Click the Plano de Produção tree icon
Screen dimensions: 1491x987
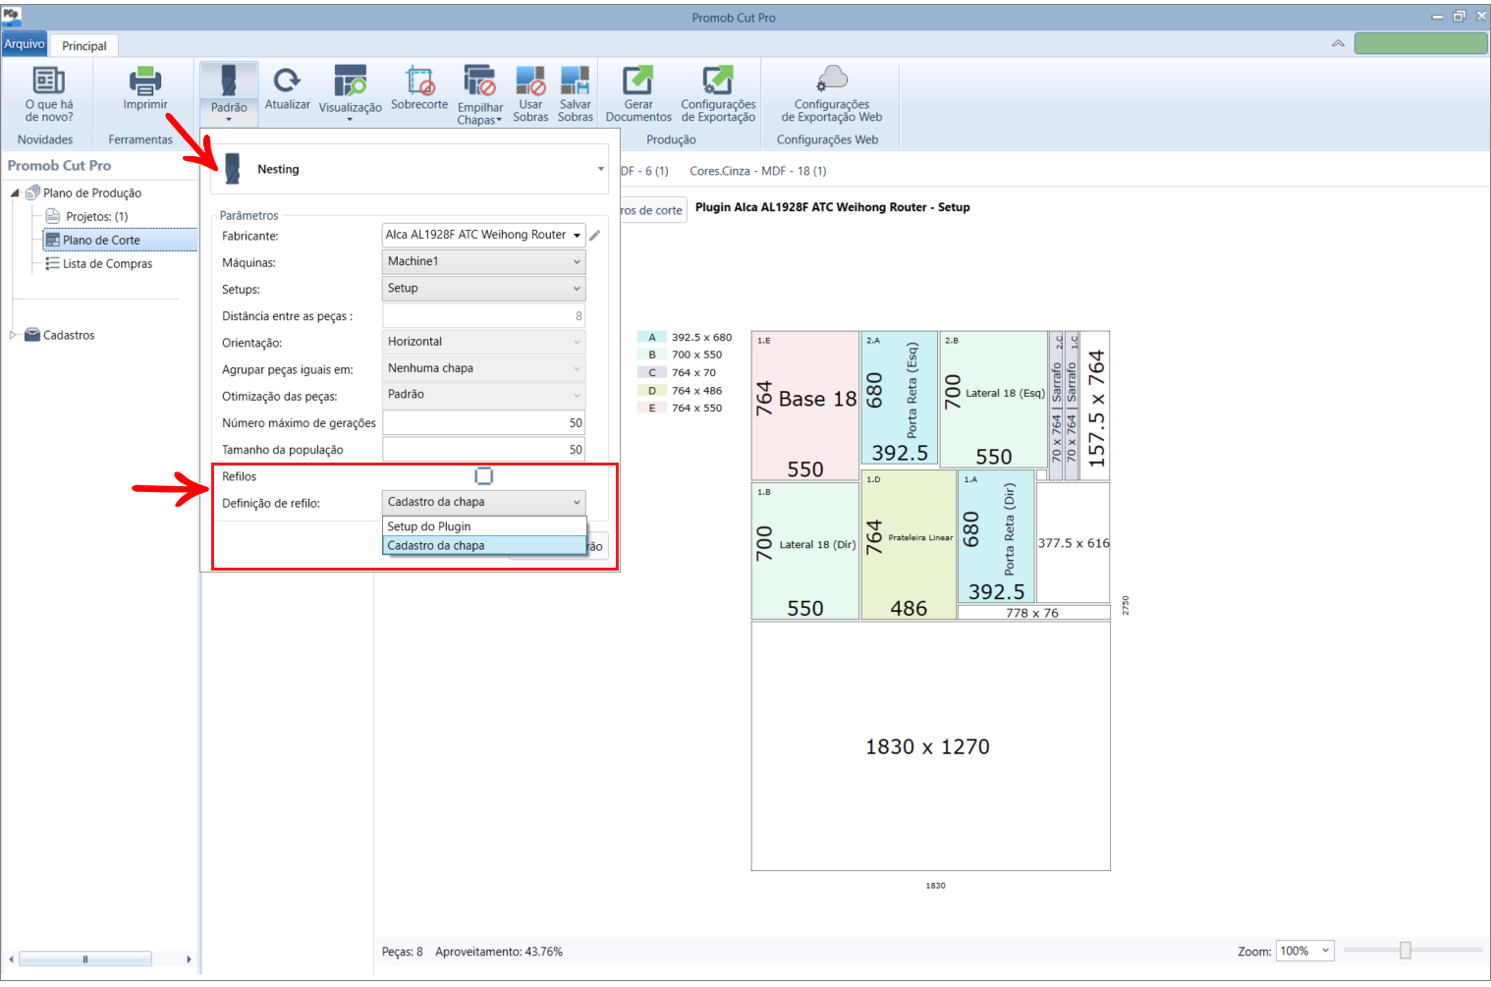coord(32,192)
